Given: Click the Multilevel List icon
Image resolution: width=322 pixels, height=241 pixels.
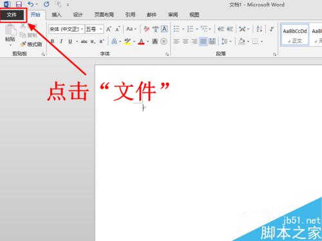Looking at the screenshot, I should click(x=204, y=29).
